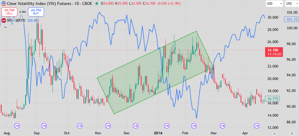
Task: Click the SPX value 320.40
Action: click(x=32, y=20)
